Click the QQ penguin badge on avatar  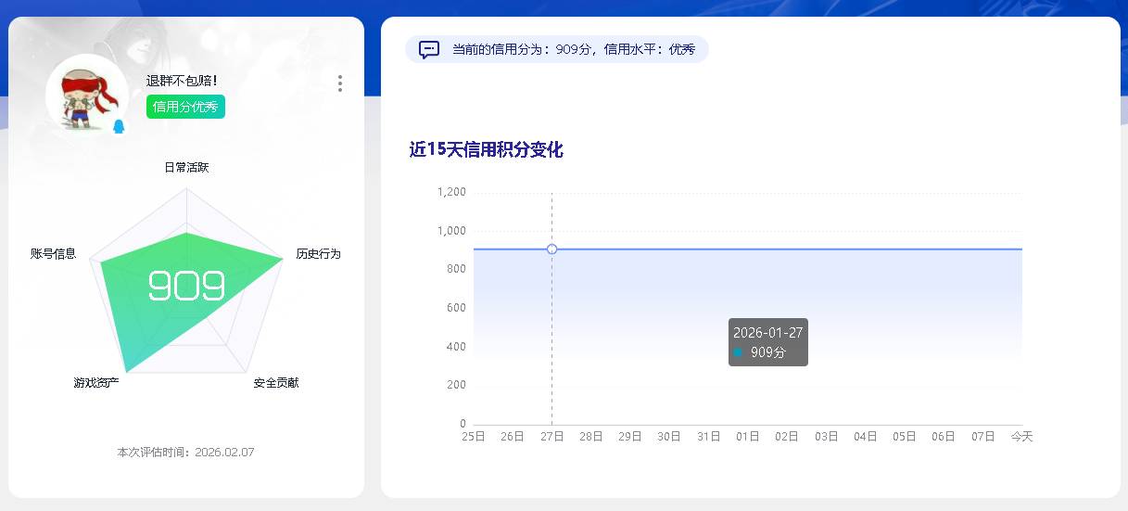pyautogui.click(x=119, y=126)
